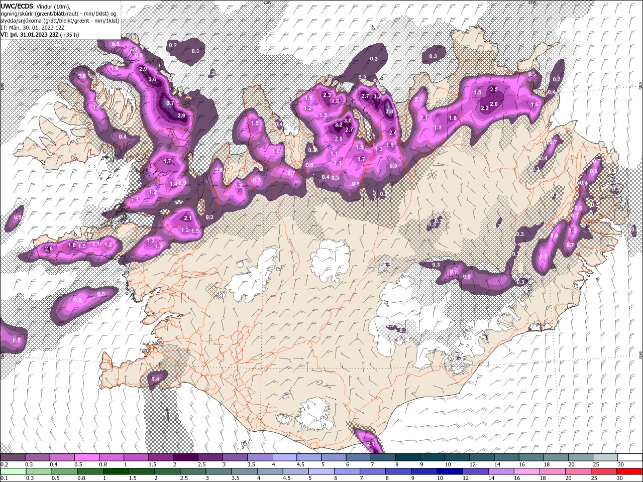
Task: Pick the dark teal 9 mm snow legend swatch
Action: tap(433, 457)
